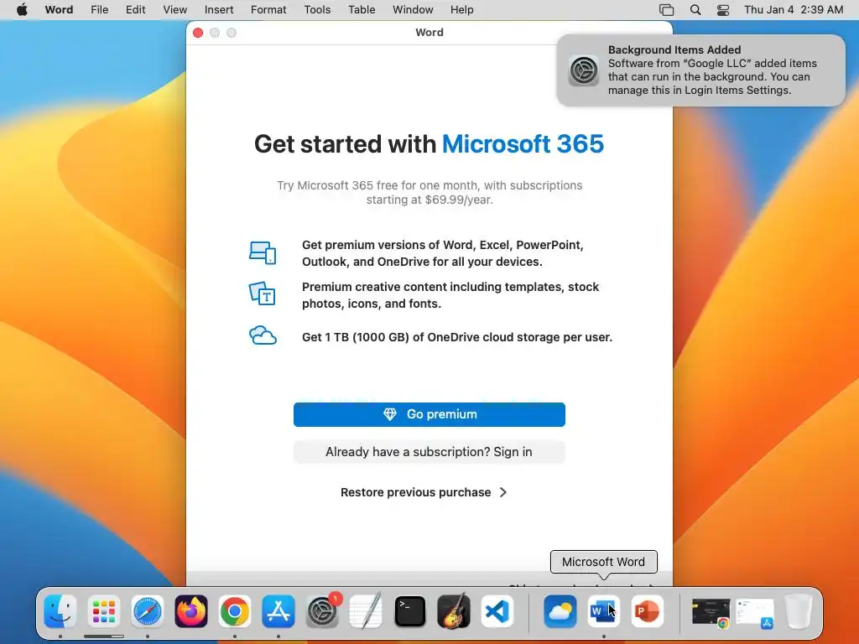Launch Terminal from the Dock
The image size is (859, 644).
[409, 611]
